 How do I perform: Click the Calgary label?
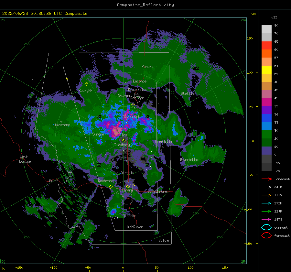[126, 190]
